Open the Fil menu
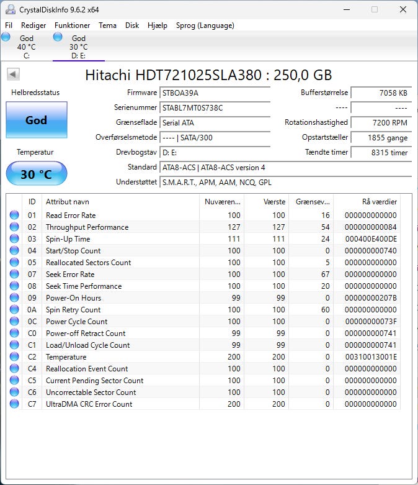 click(9, 25)
